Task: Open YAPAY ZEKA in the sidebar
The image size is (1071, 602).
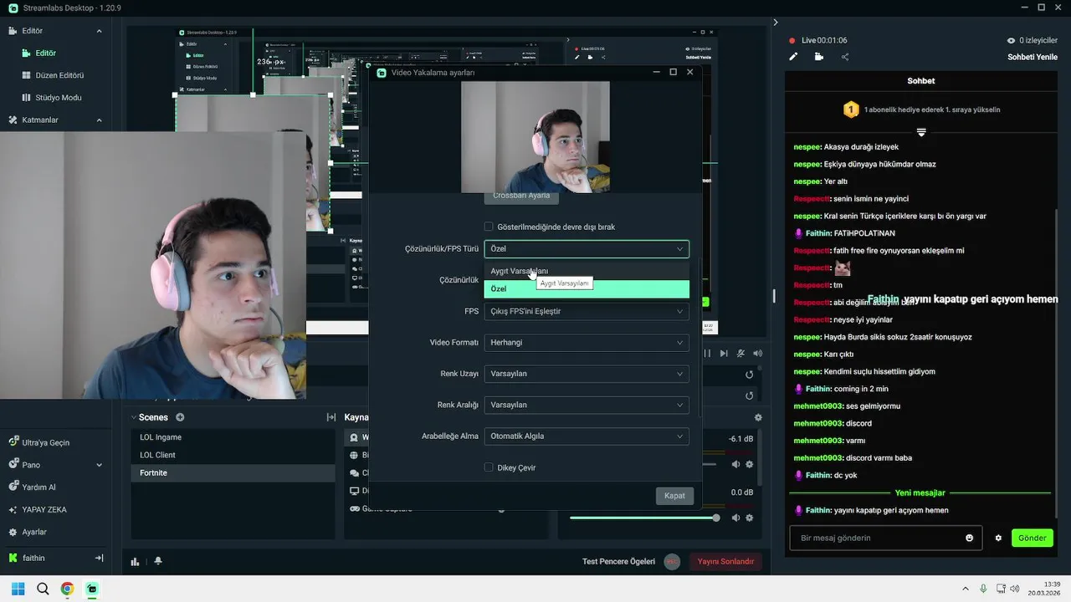Action: click(44, 509)
